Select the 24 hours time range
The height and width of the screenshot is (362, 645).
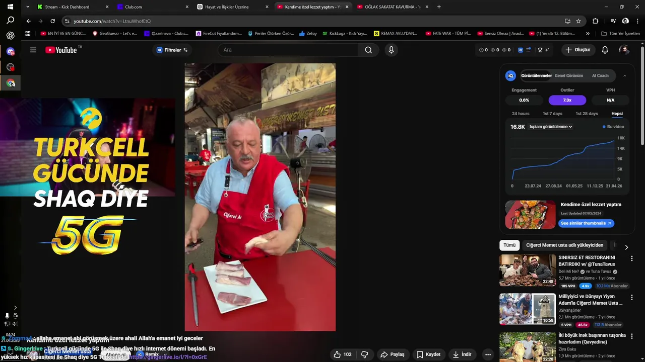pos(521,114)
